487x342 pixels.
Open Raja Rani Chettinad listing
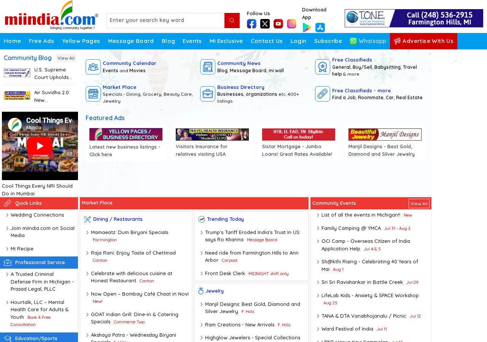coord(133,253)
